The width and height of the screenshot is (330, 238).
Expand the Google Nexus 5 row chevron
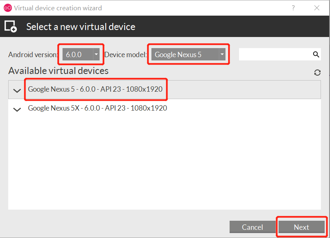(x=17, y=90)
